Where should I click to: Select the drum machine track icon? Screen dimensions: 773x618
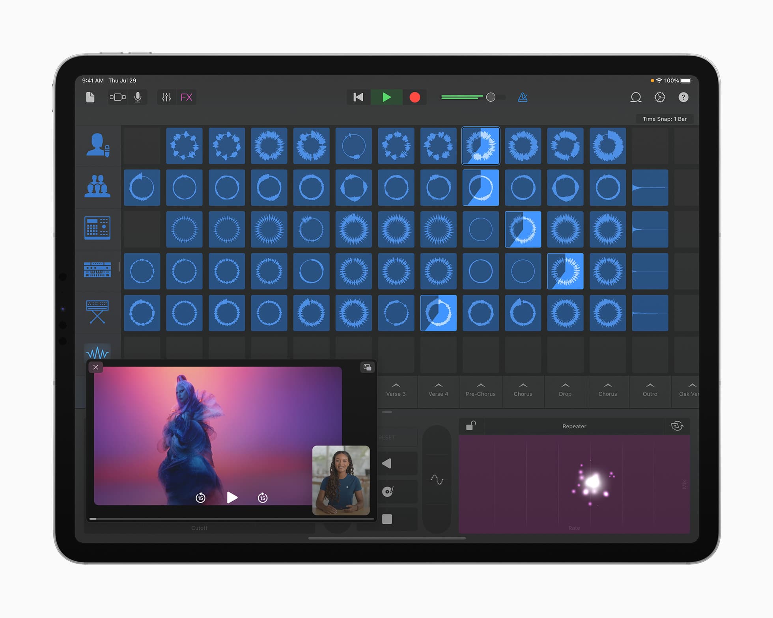pyautogui.click(x=97, y=228)
